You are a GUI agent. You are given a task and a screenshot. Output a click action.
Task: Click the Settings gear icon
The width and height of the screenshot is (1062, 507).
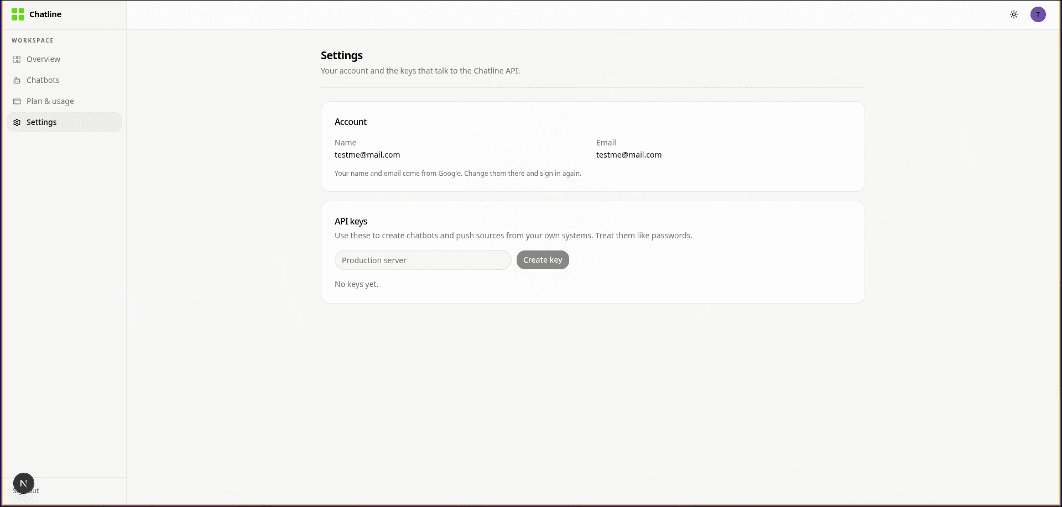pyautogui.click(x=17, y=122)
